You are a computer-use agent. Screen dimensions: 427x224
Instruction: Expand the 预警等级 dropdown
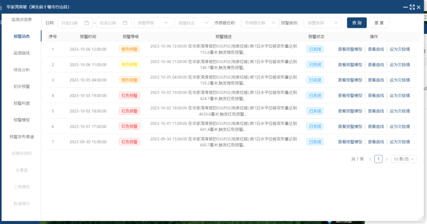point(153,23)
